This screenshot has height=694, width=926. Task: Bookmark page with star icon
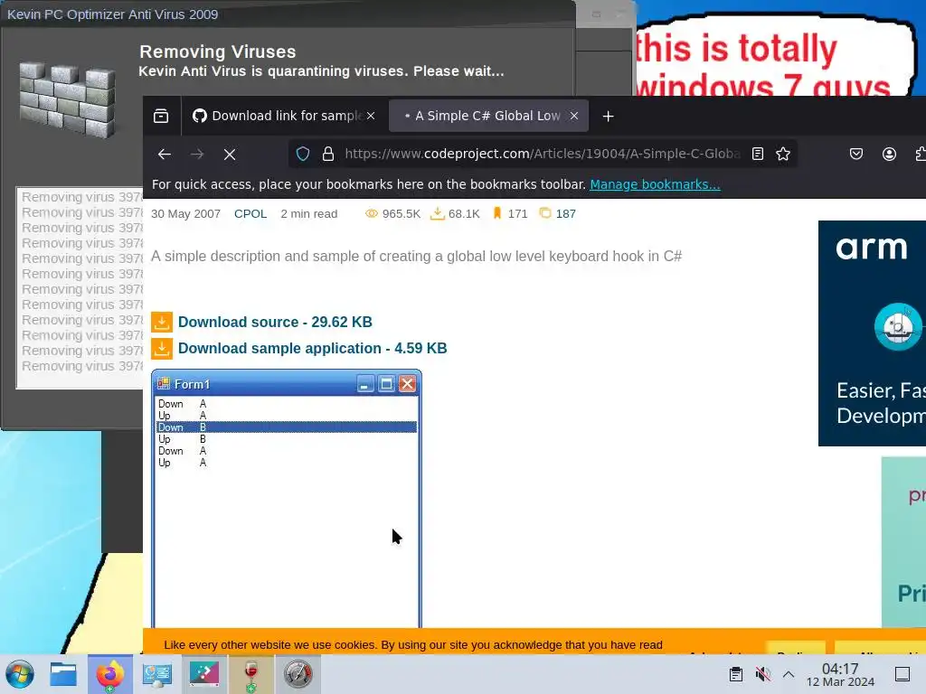783,154
